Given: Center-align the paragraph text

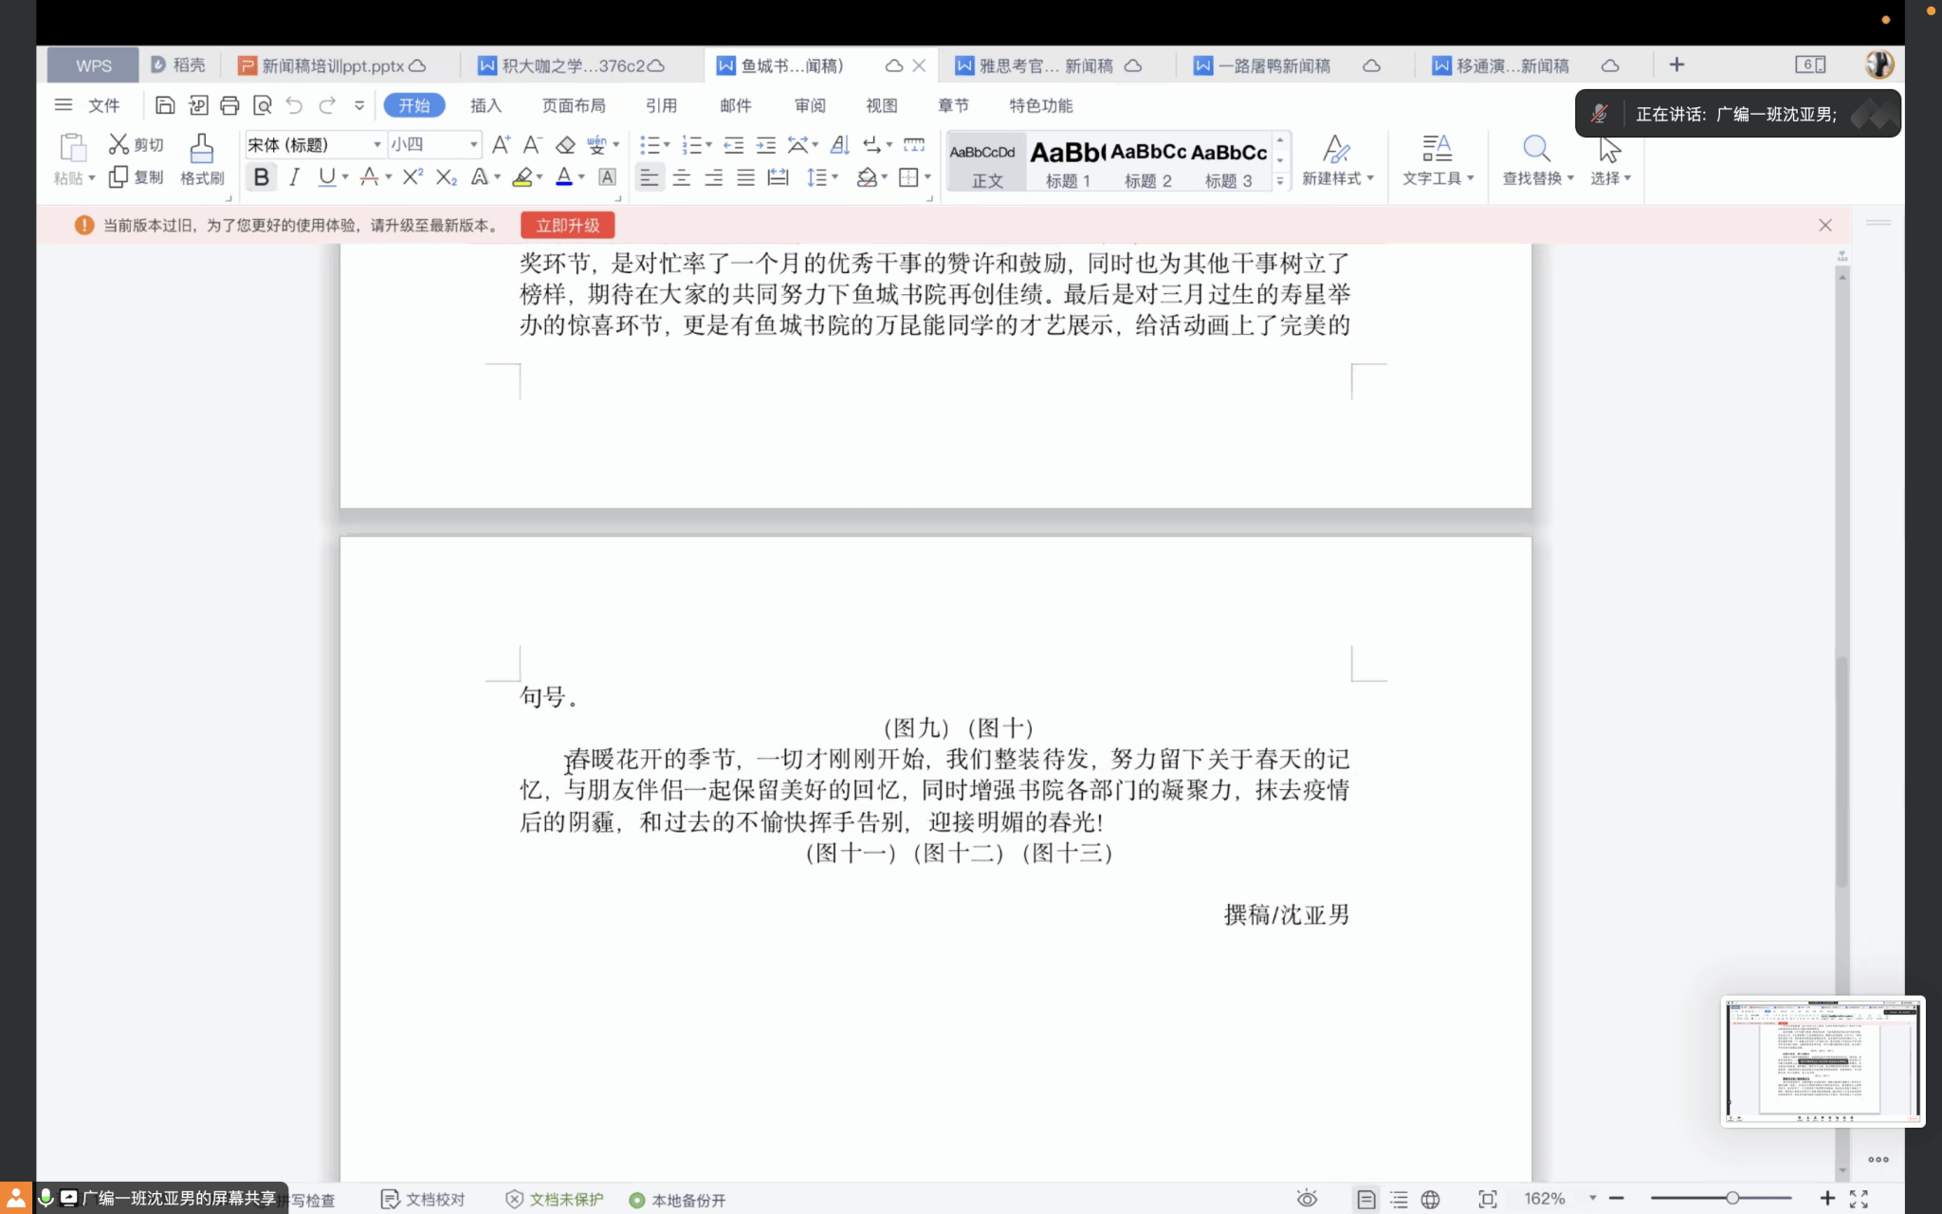Looking at the screenshot, I should [681, 177].
